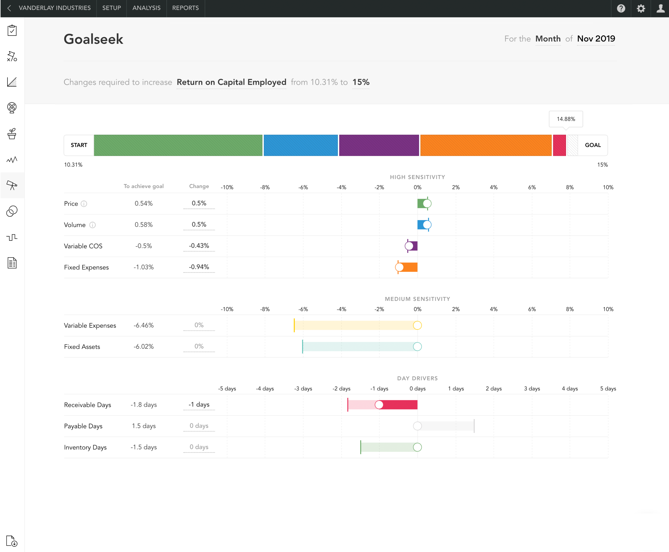Viewport: 669px width, 552px height.
Task: Click the yellow Variable Expenses slider handle
Action: 418,325
